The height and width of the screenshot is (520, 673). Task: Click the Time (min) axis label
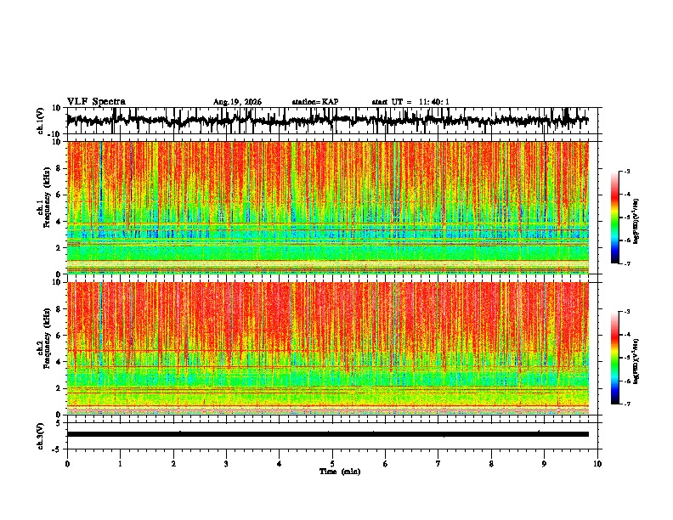pos(340,472)
